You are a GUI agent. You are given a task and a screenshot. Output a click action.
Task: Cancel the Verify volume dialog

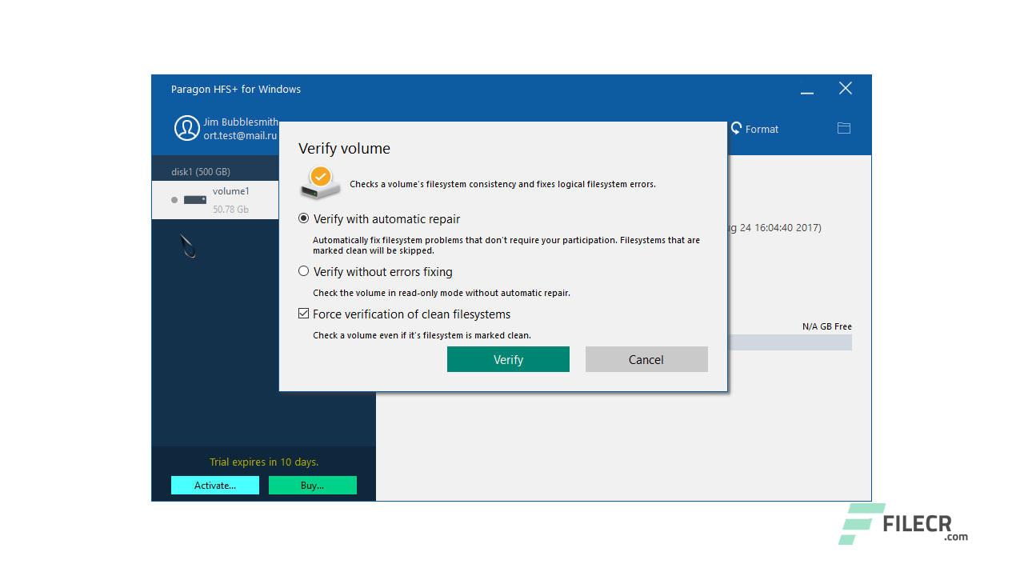pos(646,359)
